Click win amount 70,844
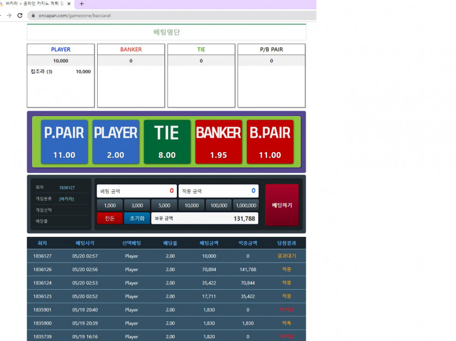The width and height of the screenshot is (456, 341). click(x=248, y=283)
